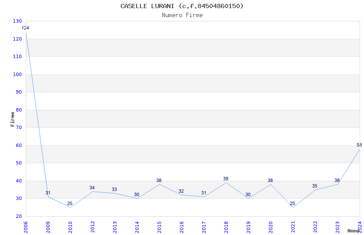The image size is (364, 235).
Task: Click the x-axis year label '2006'
Action: pos(26,227)
